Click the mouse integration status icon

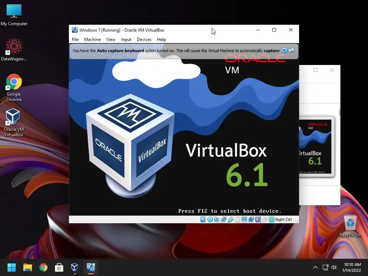click(x=265, y=220)
